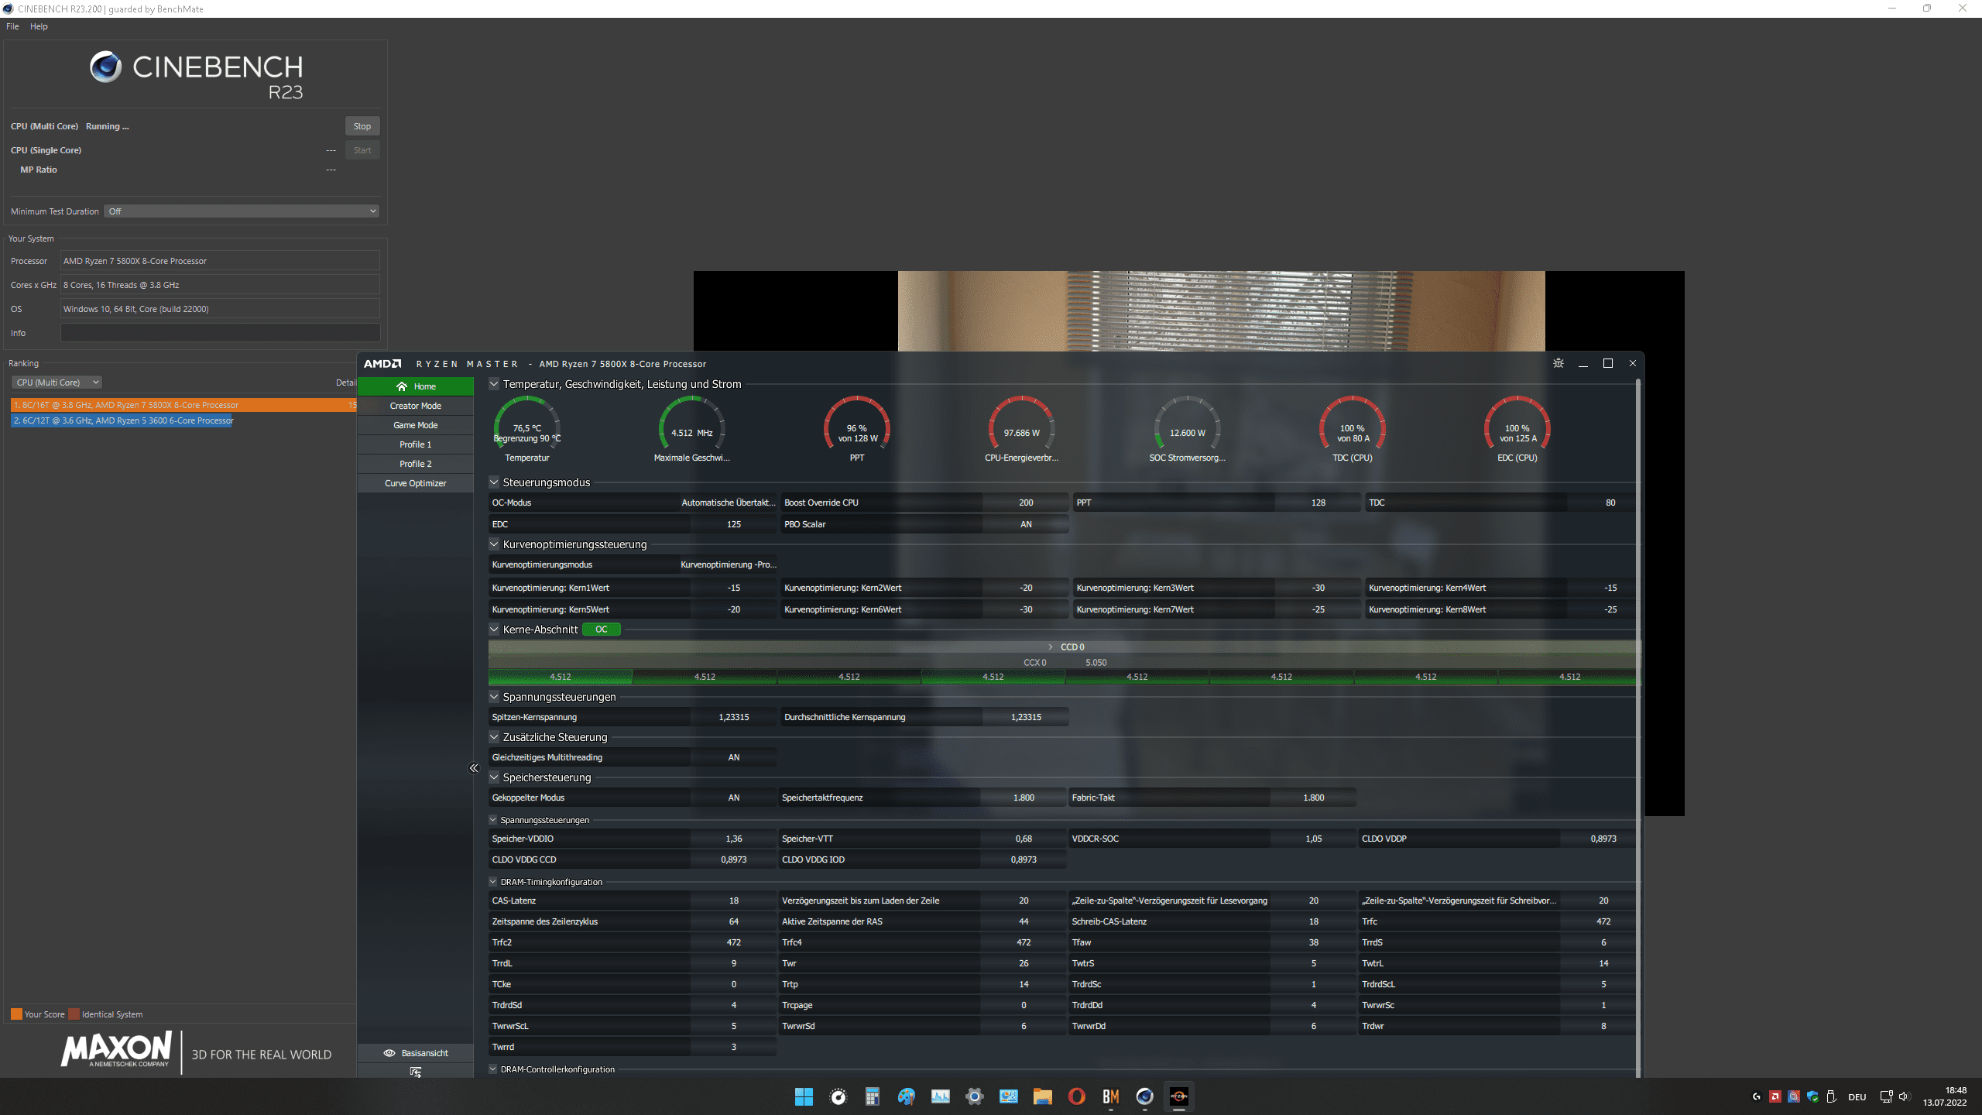The height and width of the screenshot is (1115, 1982).
Task: Open the Minimum Test Duration dropdown
Action: tap(242, 211)
